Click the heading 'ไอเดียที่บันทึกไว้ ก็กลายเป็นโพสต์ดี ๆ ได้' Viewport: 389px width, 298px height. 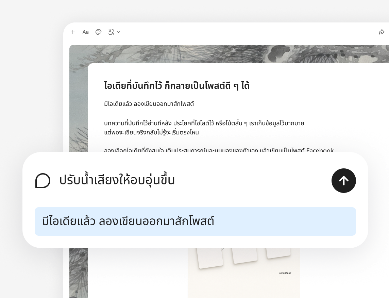(176, 85)
